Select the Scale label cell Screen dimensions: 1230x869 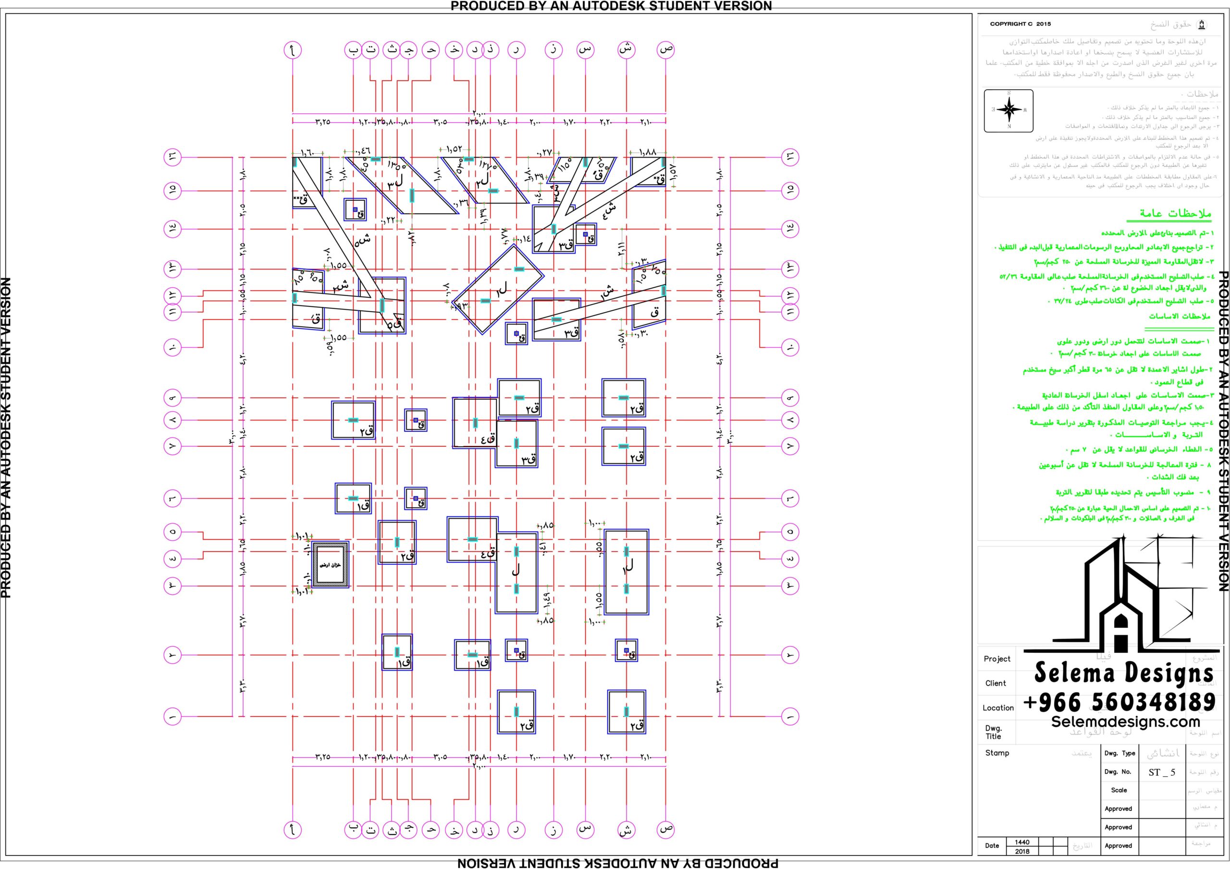[x=1119, y=790]
